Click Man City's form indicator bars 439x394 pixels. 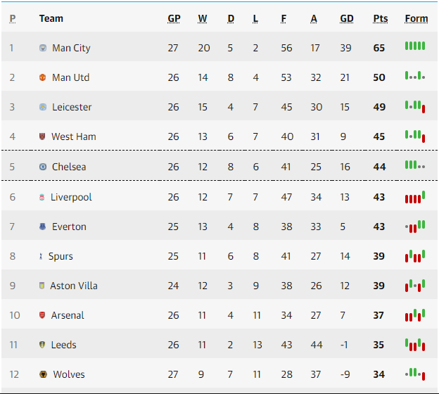click(x=415, y=46)
